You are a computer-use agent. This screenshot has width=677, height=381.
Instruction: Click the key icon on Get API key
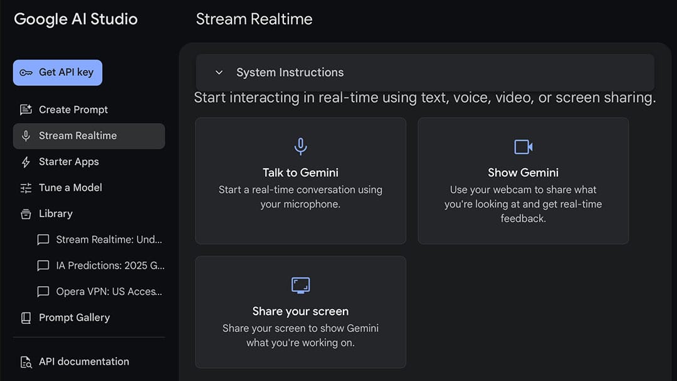26,73
